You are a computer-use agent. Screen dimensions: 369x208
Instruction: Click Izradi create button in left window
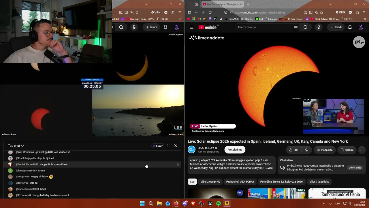(x=151, y=27)
